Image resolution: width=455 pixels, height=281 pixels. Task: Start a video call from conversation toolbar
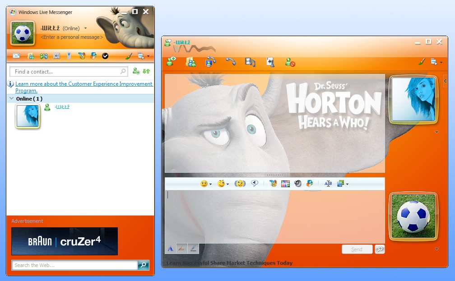[210, 62]
